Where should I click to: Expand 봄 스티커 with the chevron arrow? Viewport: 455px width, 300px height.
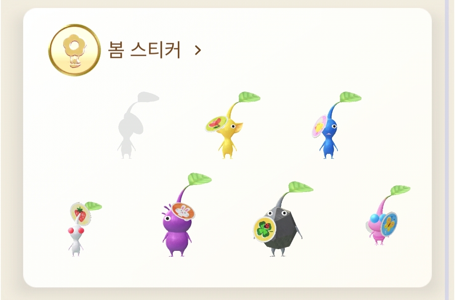click(198, 50)
